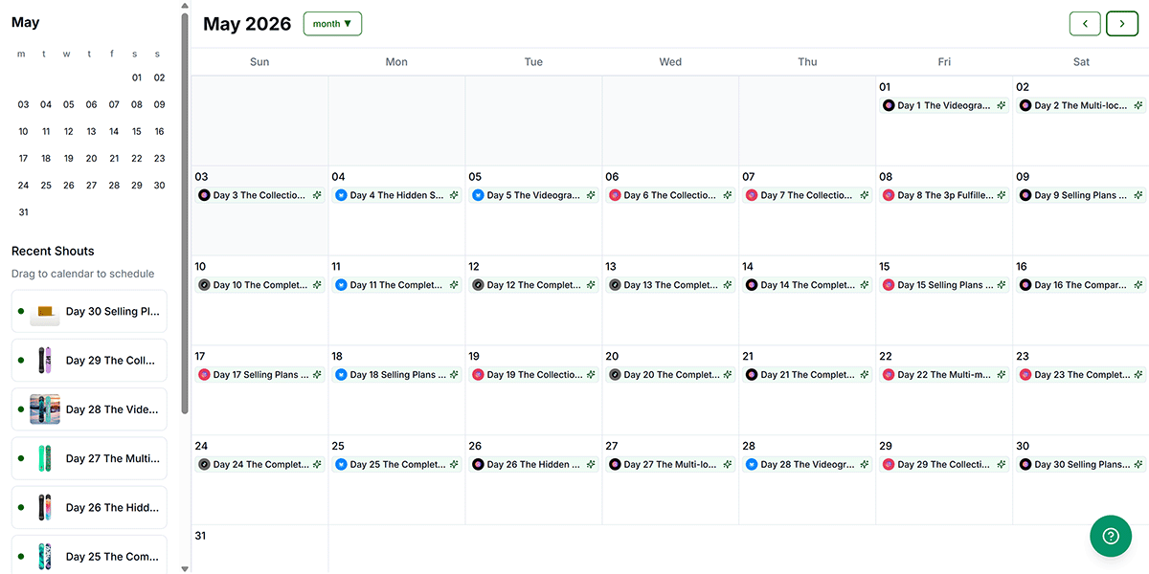Image resolution: width=1149 pixels, height=574 pixels.
Task: Click the platform icon on Day 1 event
Action: pyautogui.click(x=889, y=105)
